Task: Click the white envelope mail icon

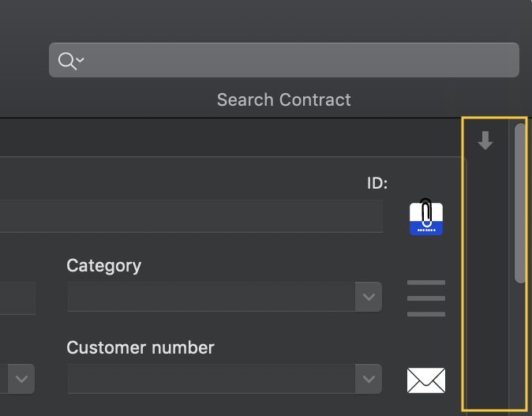Action: [x=426, y=380]
